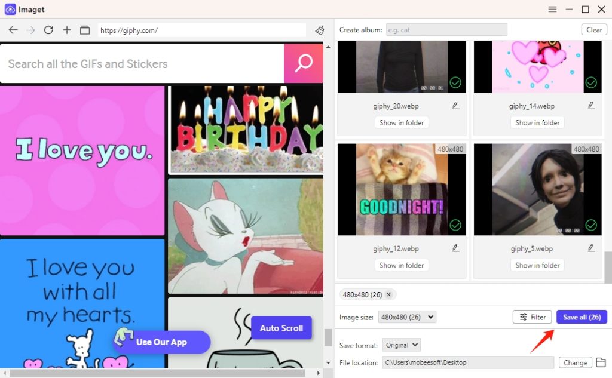612x378 pixels.
Task: Open the Imaget hamburger menu
Action: [552, 9]
